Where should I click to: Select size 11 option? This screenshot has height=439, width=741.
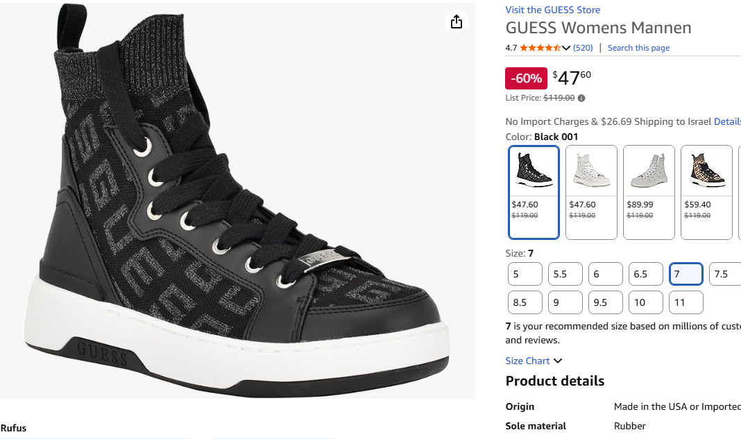tap(685, 302)
